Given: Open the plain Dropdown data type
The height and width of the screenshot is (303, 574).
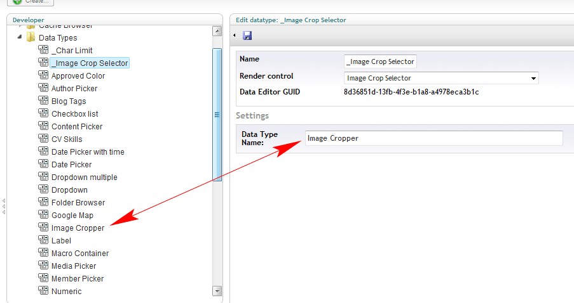Looking at the screenshot, I should tap(69, 190).
